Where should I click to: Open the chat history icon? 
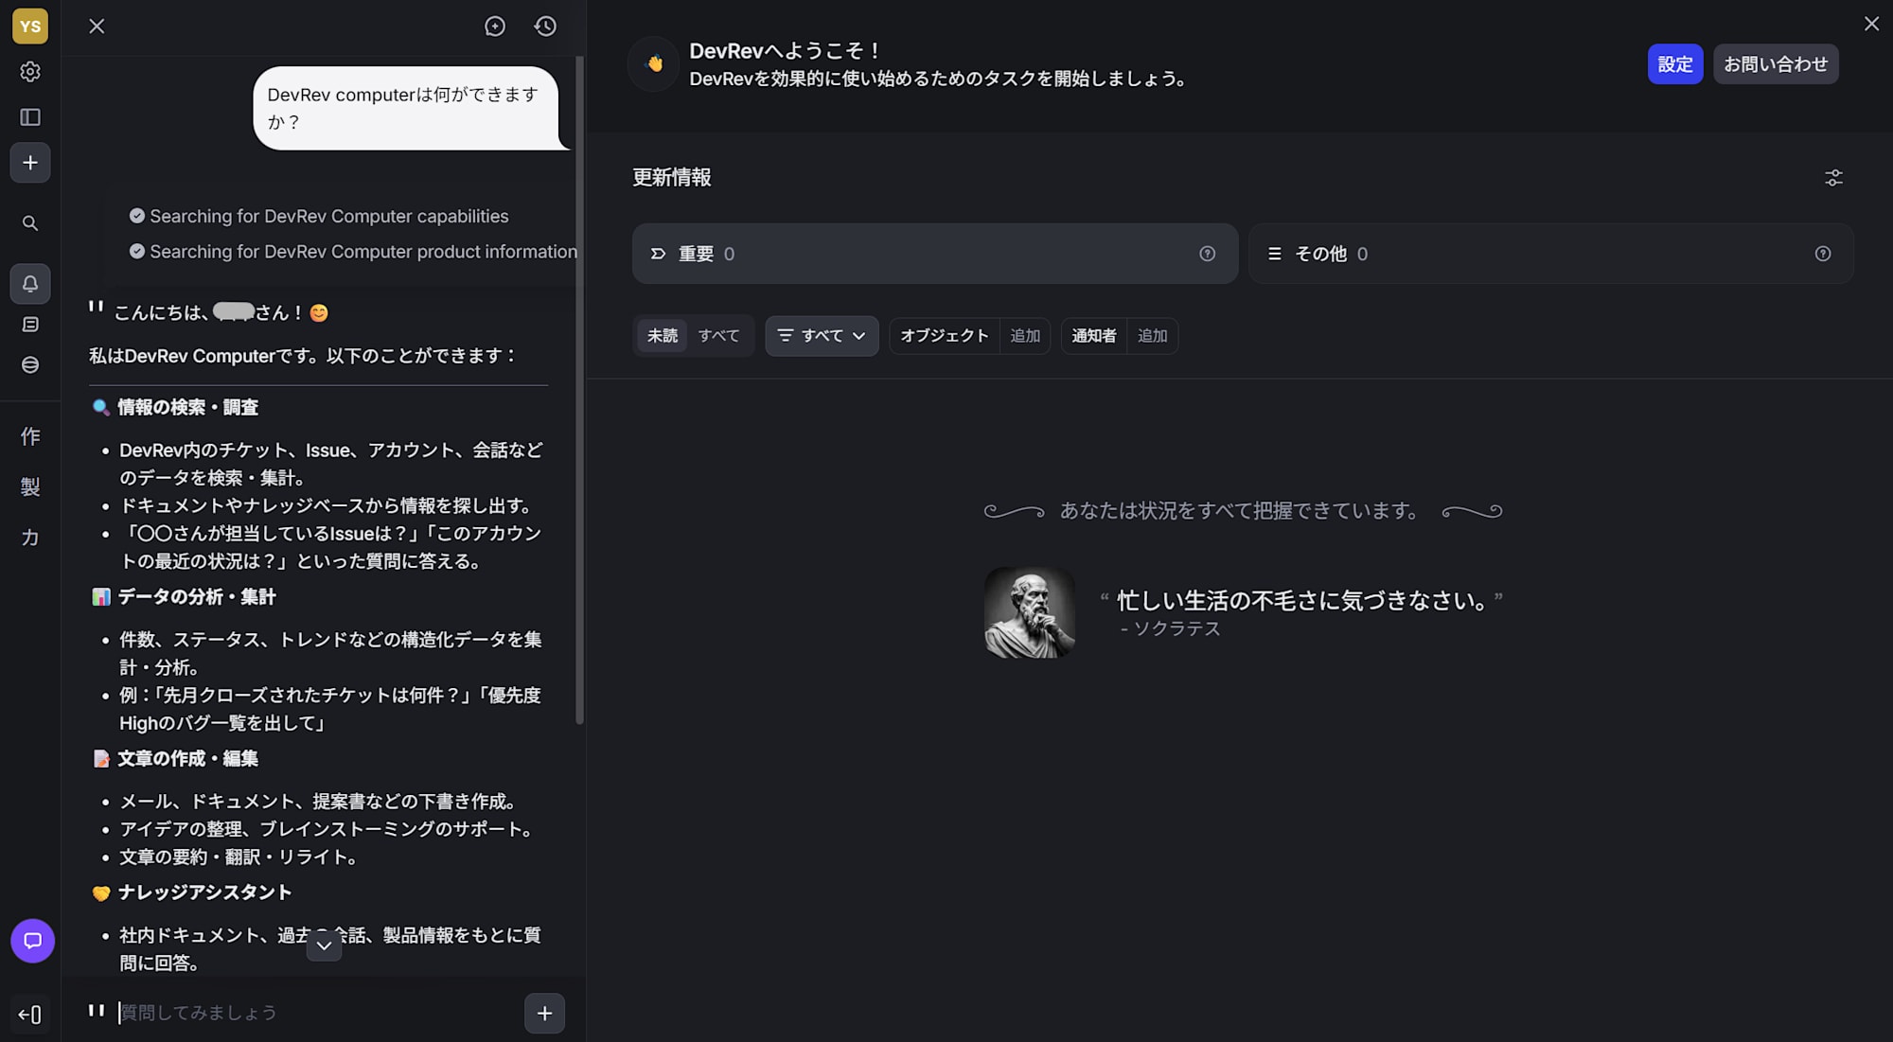544,26
